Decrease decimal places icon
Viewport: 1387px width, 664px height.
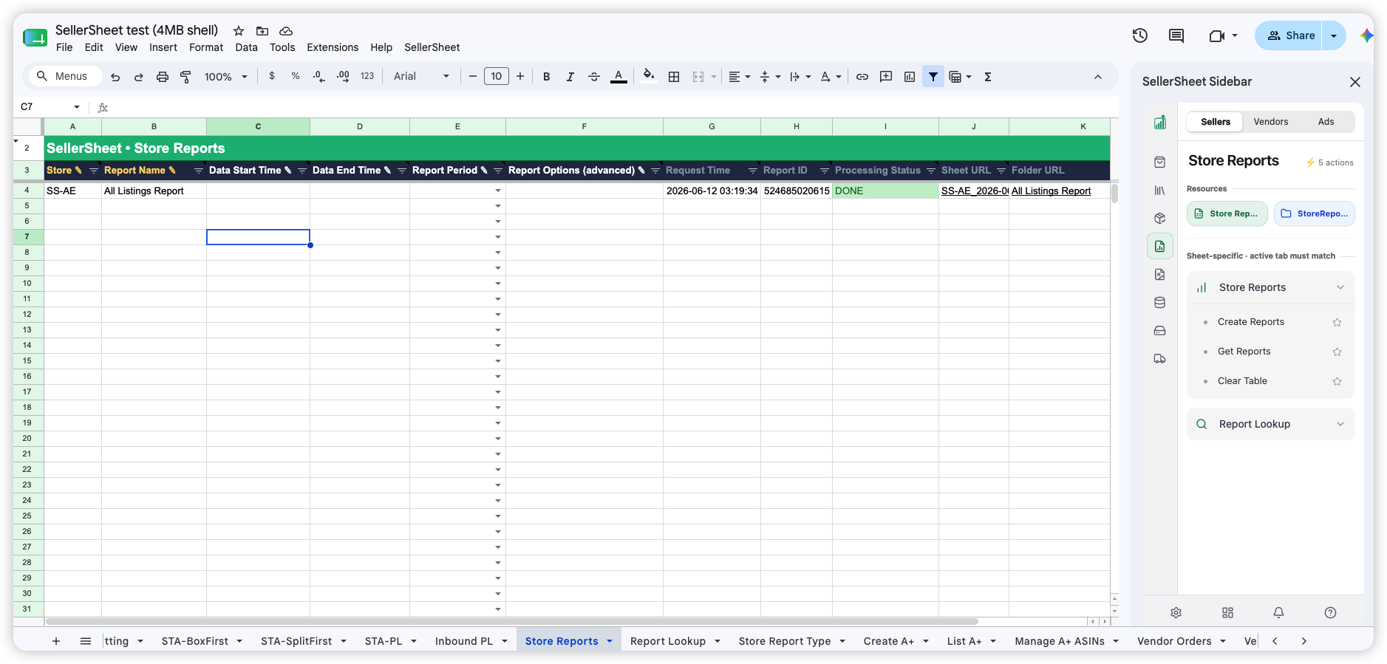[x=319, y=76]
